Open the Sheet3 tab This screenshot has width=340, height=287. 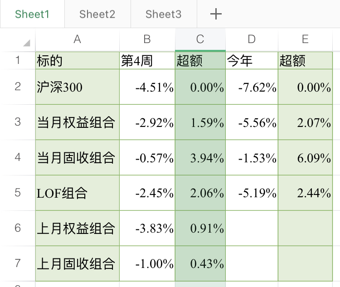(x=163, y=14)
